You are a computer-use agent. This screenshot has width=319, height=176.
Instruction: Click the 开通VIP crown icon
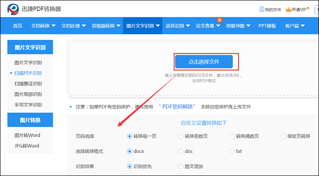(x=288, y=10)
